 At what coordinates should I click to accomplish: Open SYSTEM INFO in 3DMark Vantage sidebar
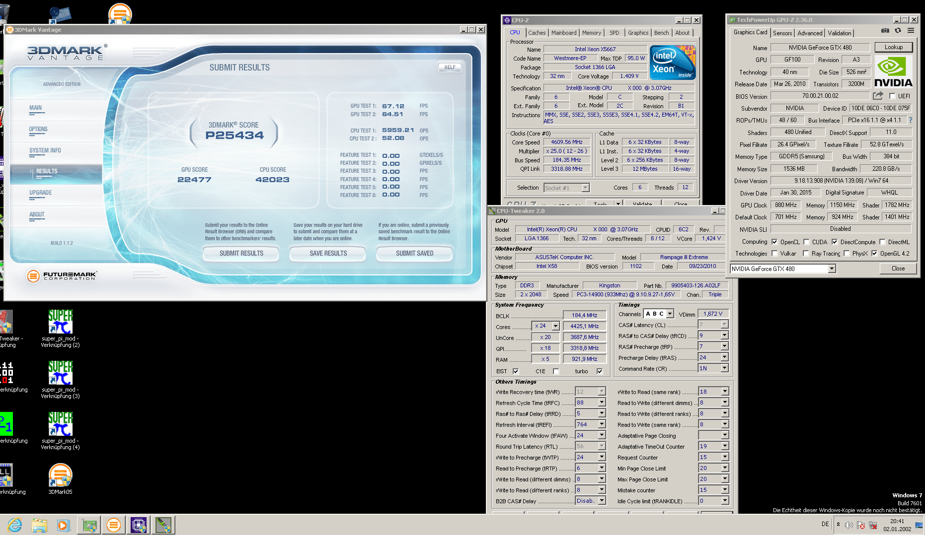(45, 150)
